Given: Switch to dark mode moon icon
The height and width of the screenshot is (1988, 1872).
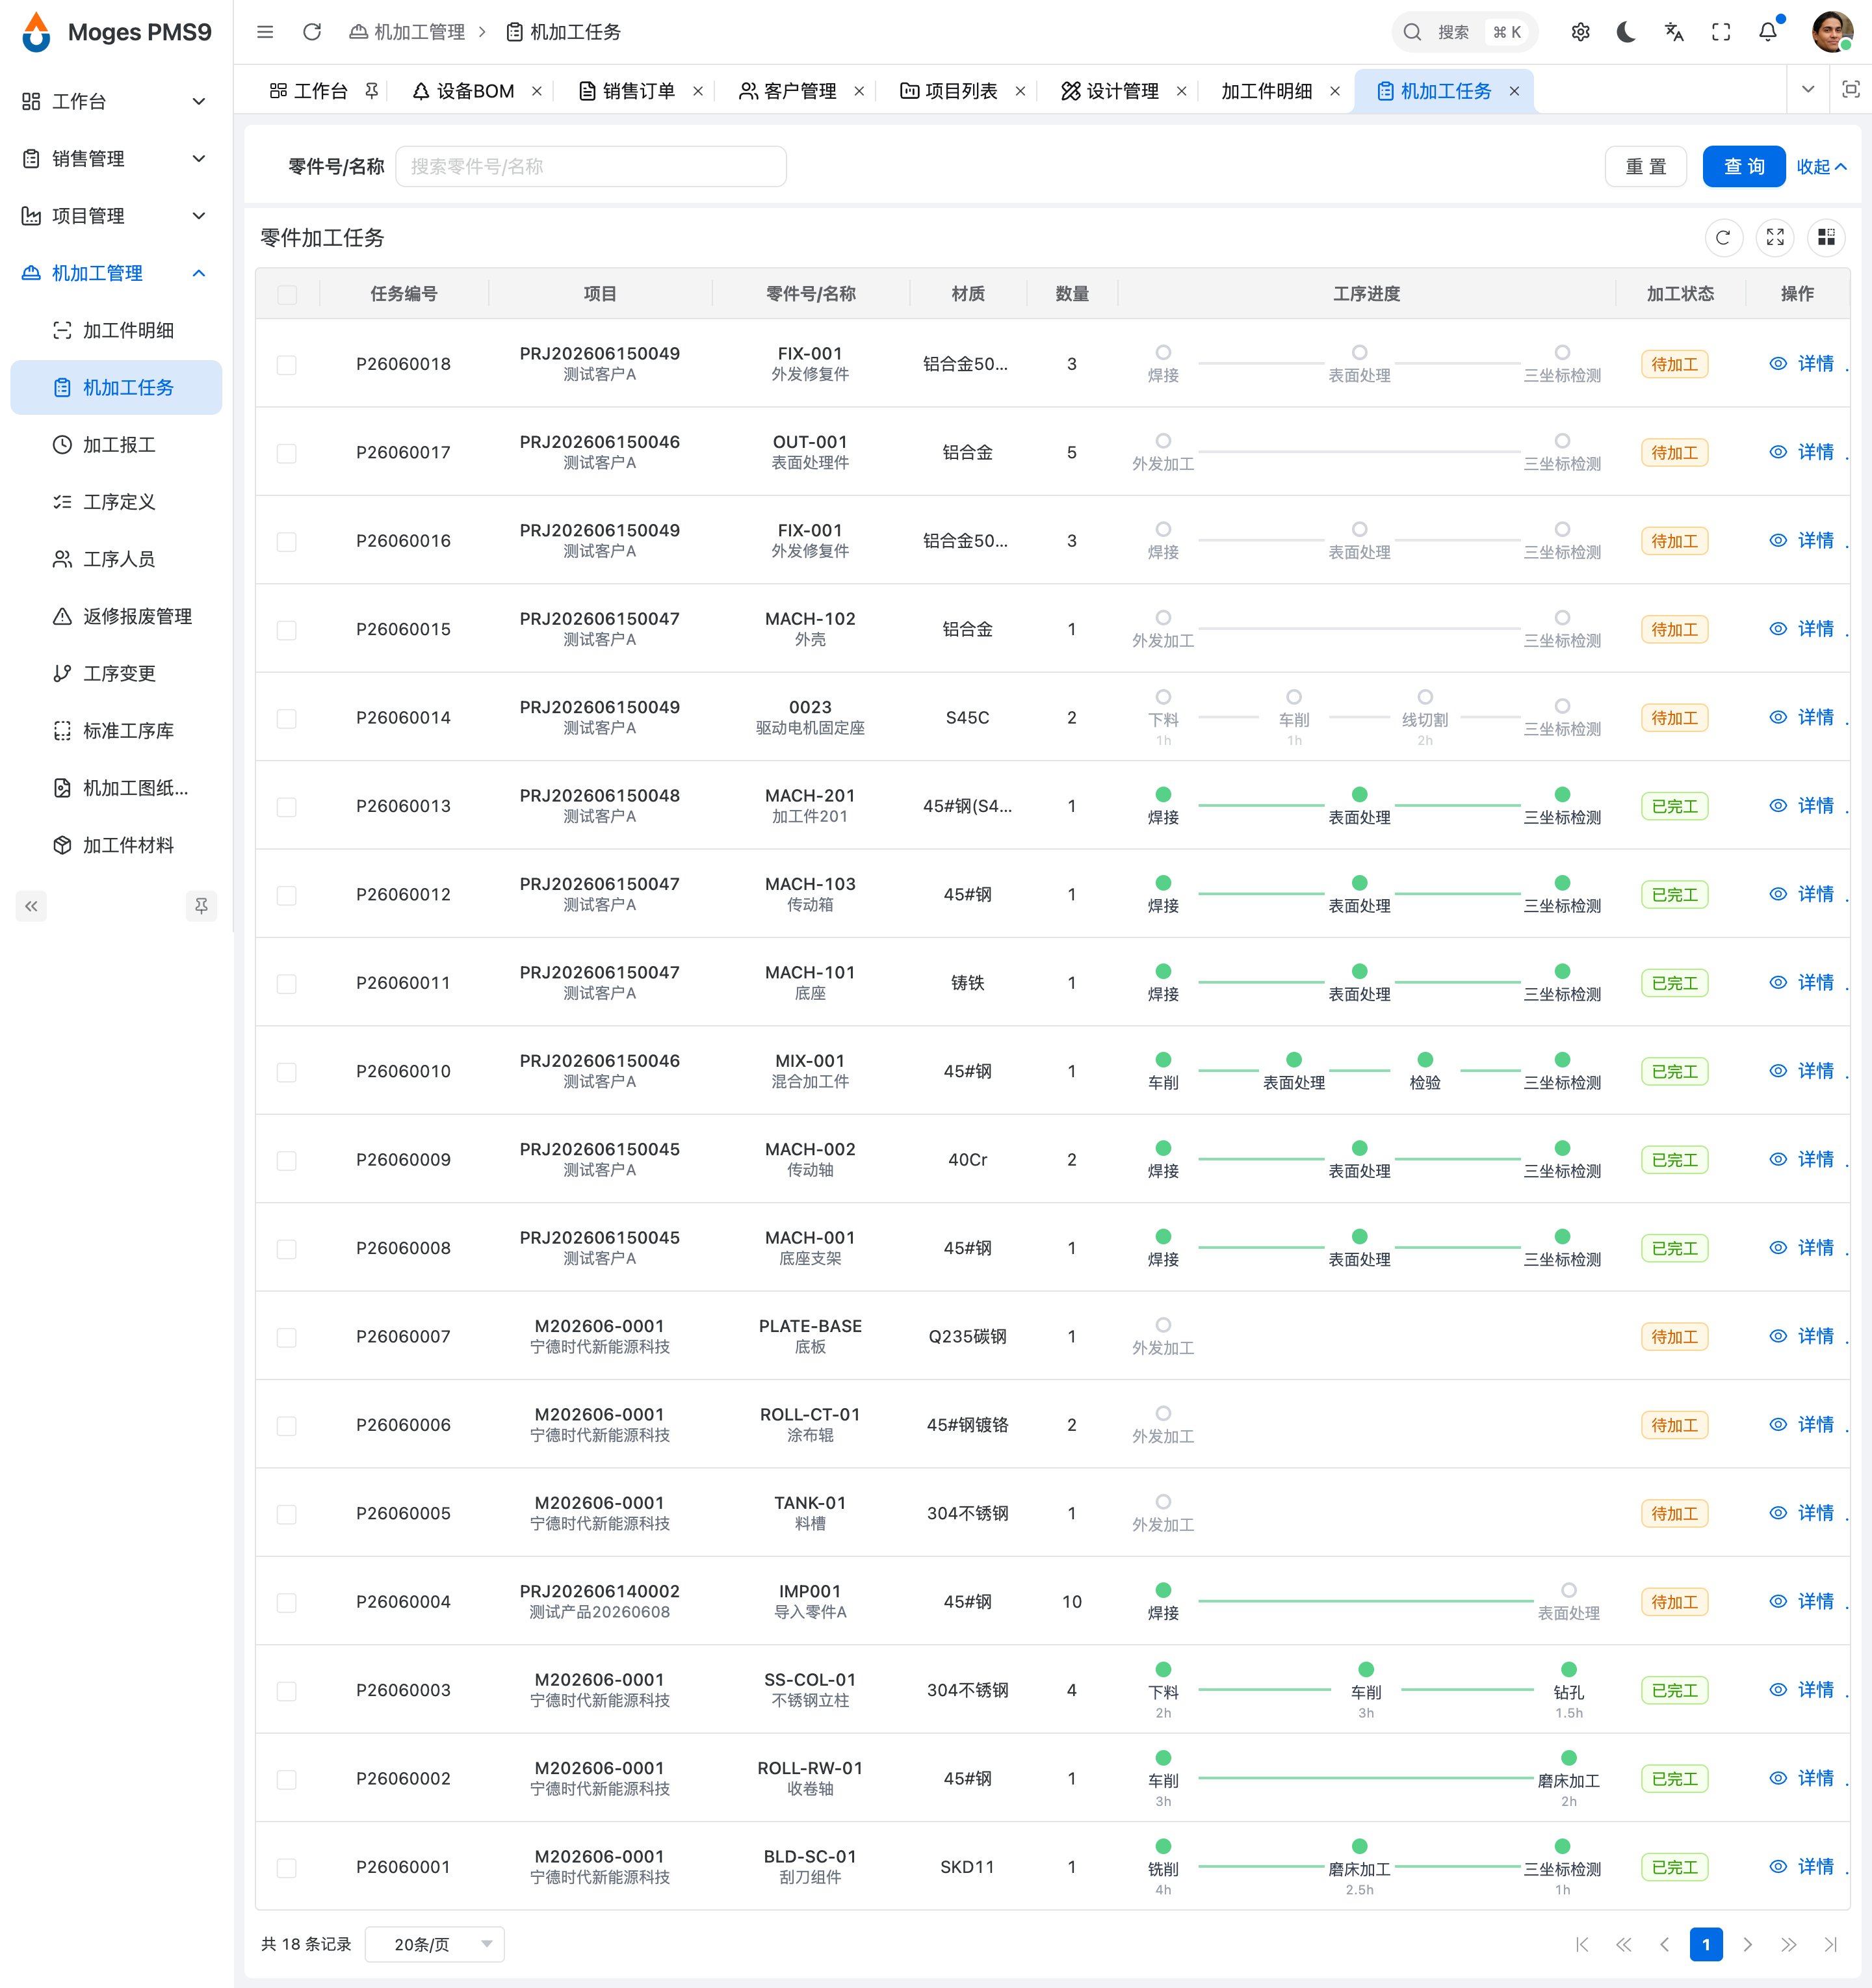Looking at the screenshot, I should point(1626,32).
